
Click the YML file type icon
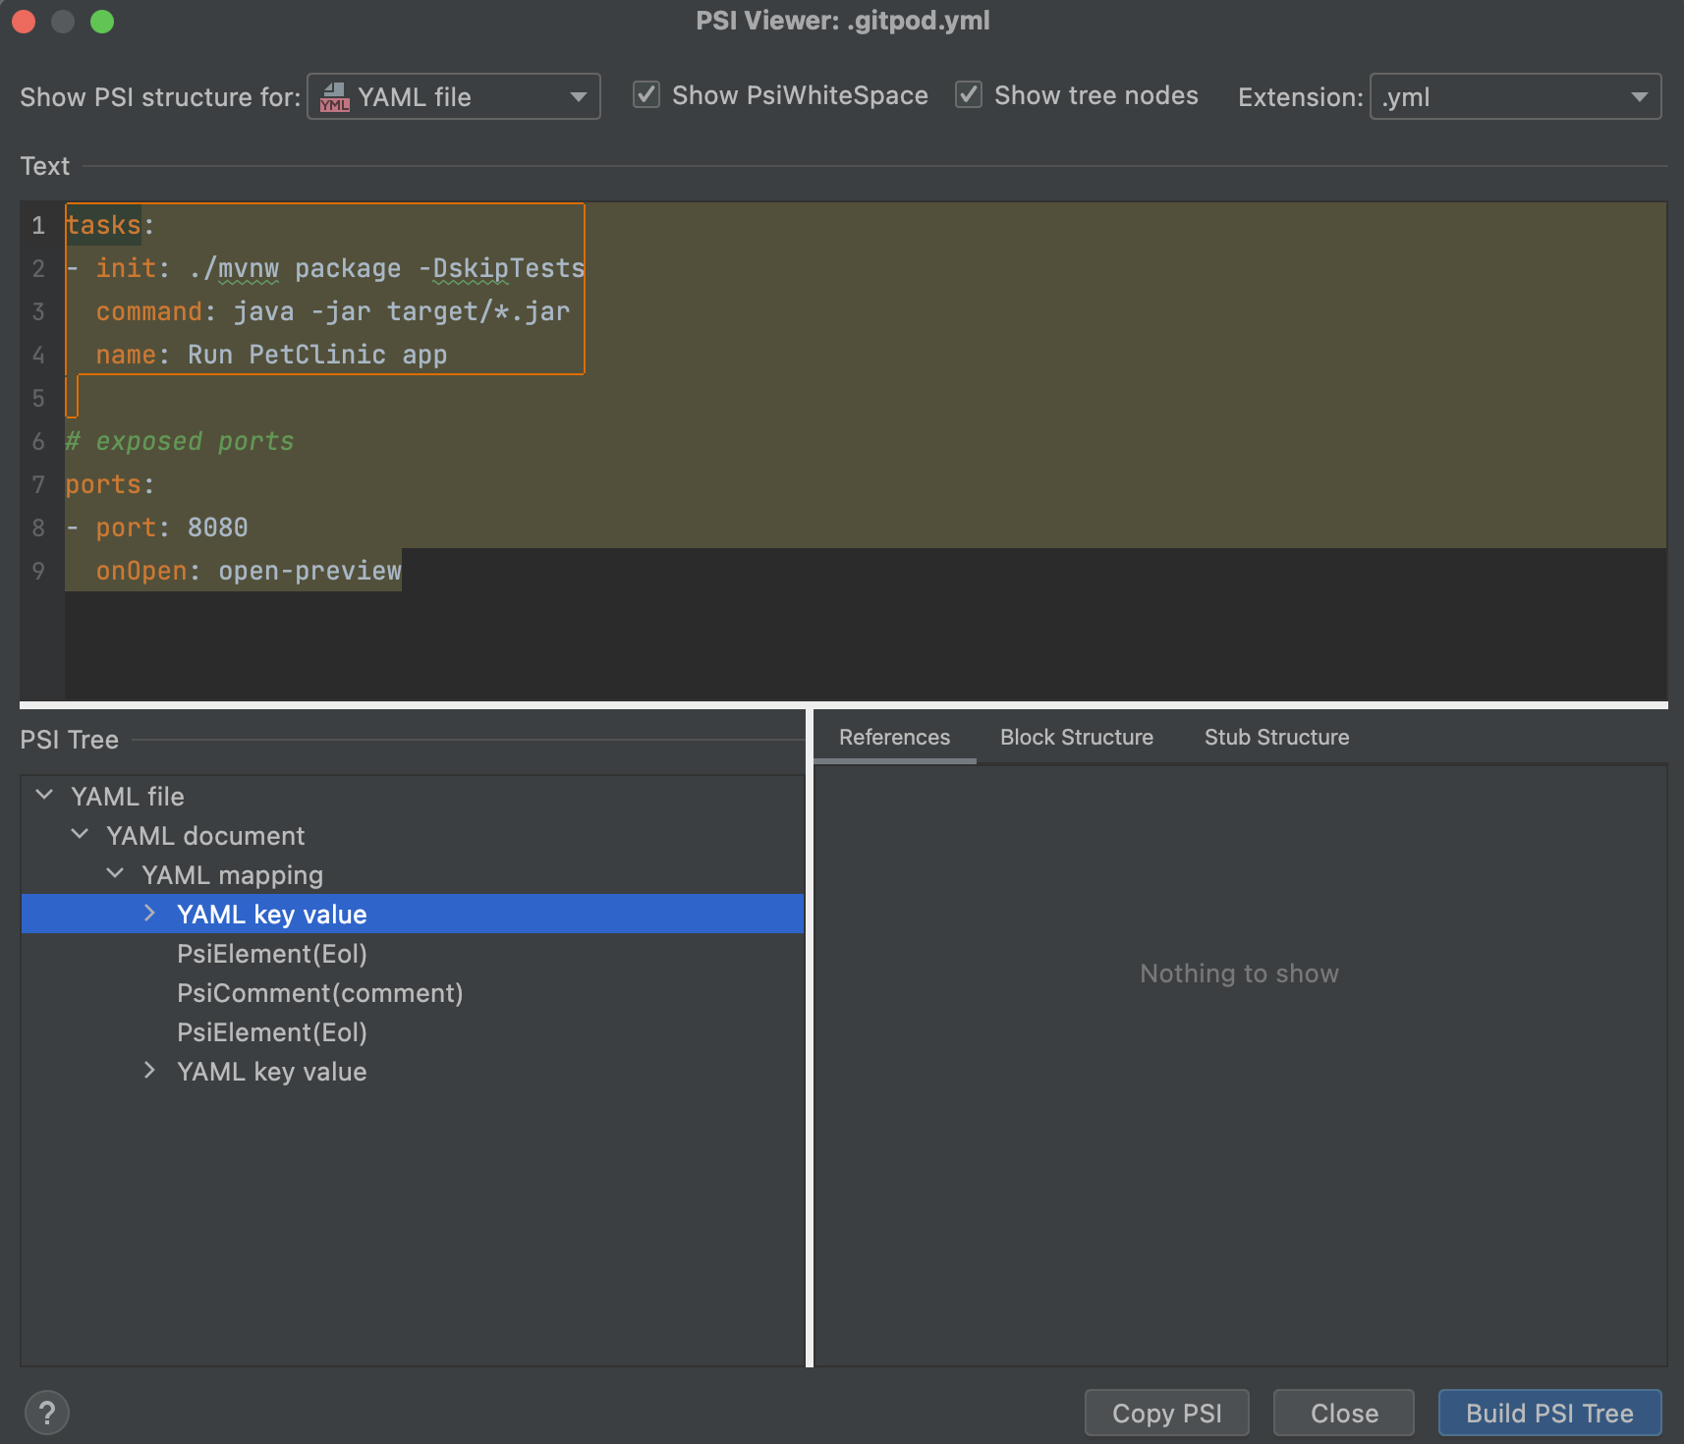coord(334,97)
